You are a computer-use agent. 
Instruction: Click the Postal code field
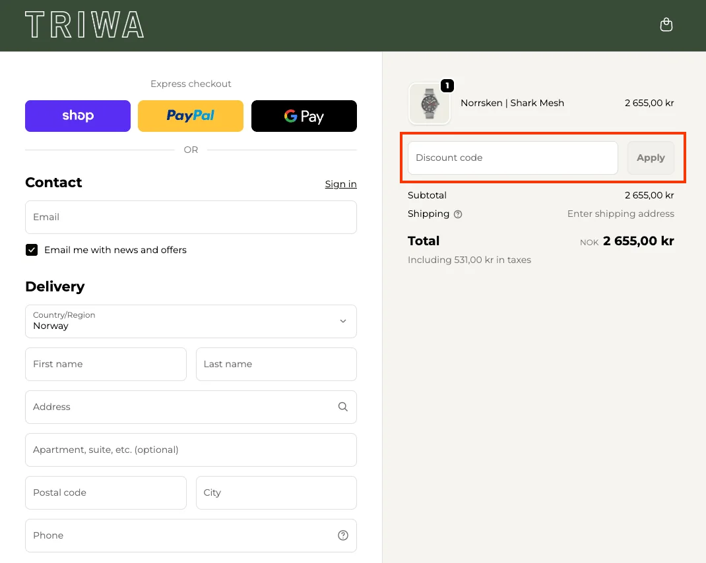(106, 493)
